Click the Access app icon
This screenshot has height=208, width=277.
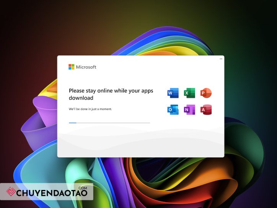206,110
